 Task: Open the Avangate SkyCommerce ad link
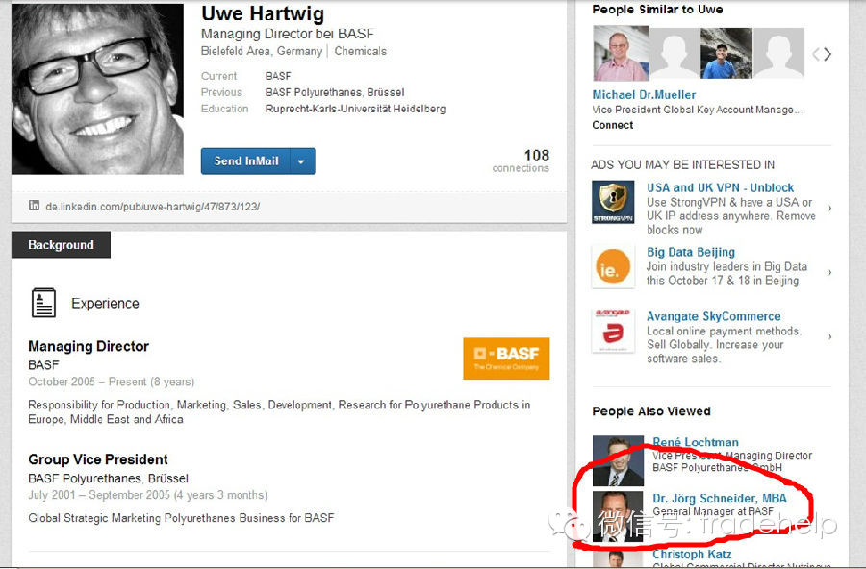(714, 317)
